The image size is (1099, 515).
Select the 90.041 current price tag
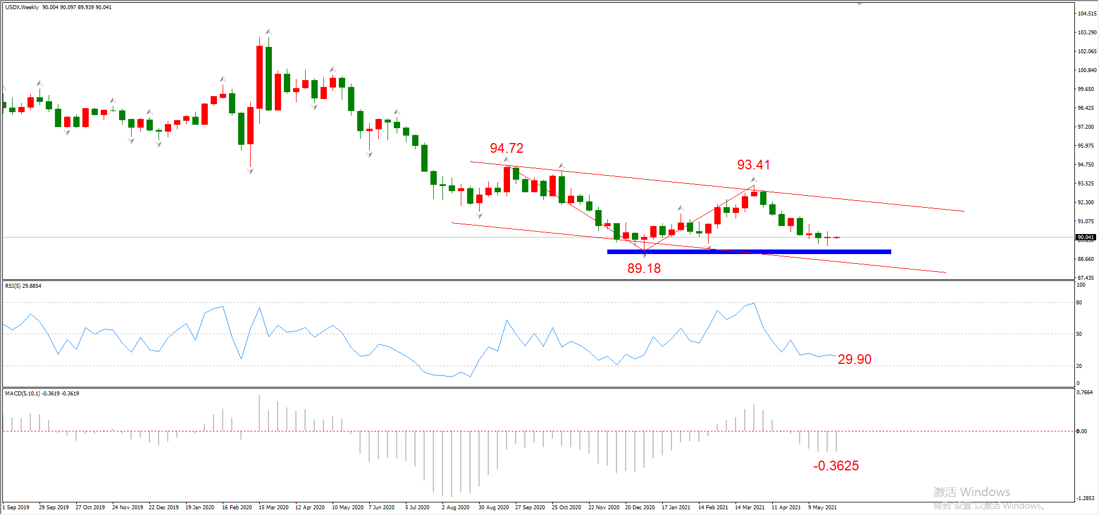1085,237
